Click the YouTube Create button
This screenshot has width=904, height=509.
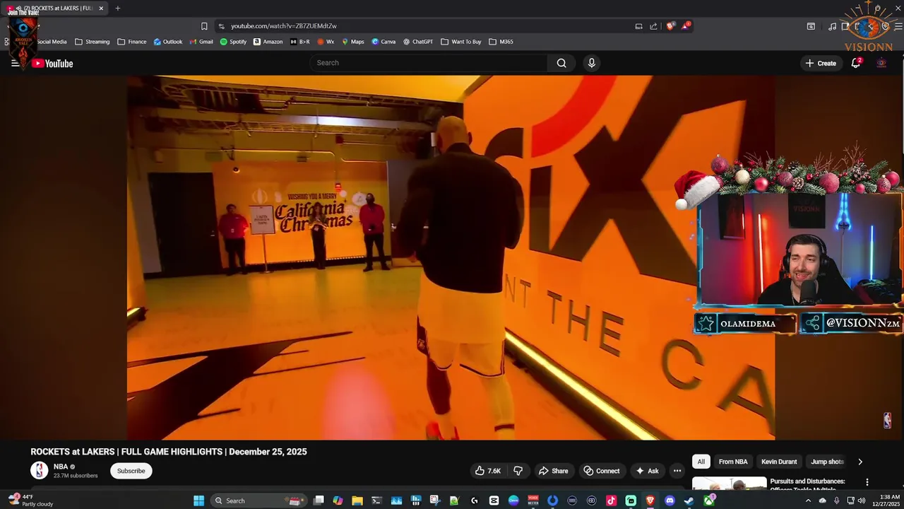[x=820, y=63]
